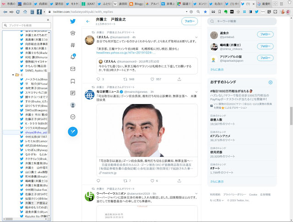Click the Facebook toolbar icon
Image resolution: width=293 pixels, height=222 pixels.
[39, 12]
